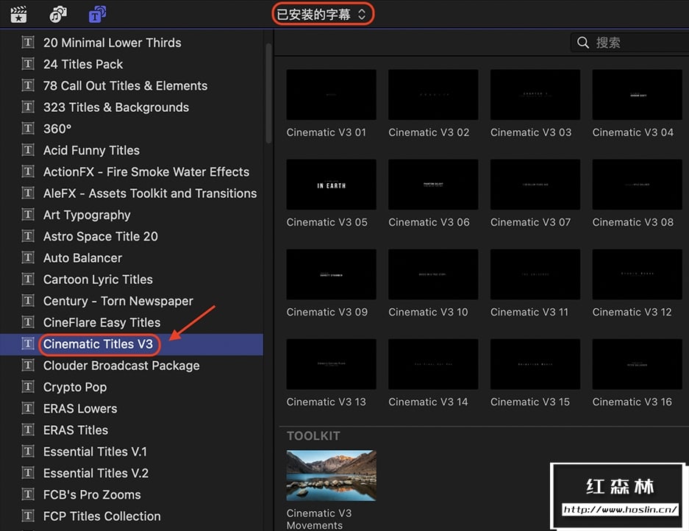Viewport: 689px width, 531px height.
Task: Select the Cinematic V3 09 title thumbnail
Action: point(332,274)
